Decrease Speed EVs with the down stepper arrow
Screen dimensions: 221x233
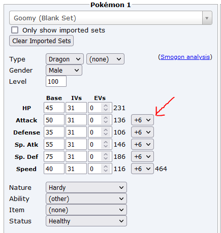[106, 171]
